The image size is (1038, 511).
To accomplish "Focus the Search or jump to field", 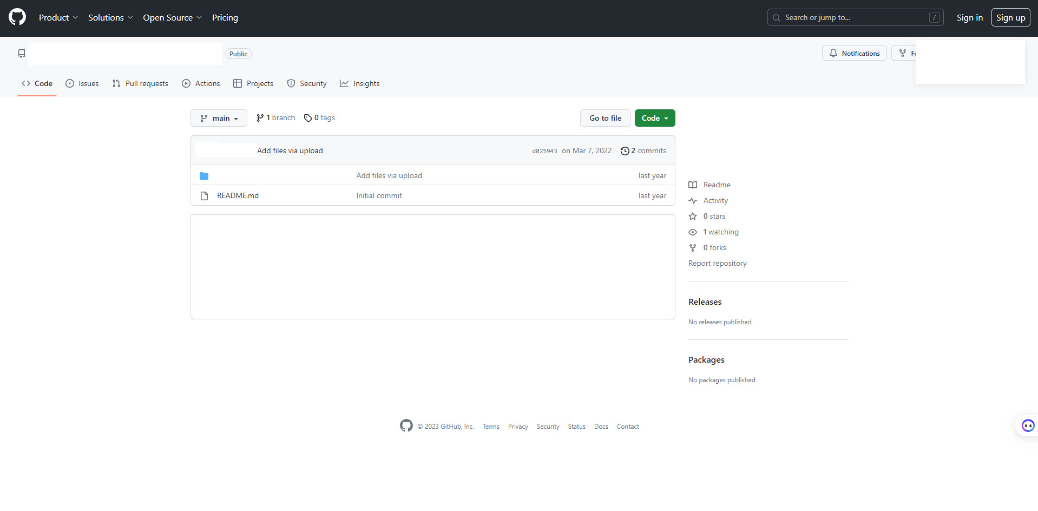I will tap(855, 17).
